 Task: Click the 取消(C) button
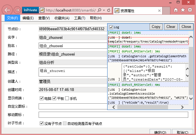pos(182,132)
